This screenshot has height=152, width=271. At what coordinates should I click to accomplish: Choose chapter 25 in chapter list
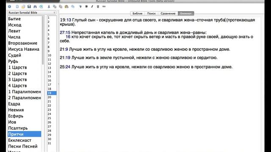(x=52, y=118)
